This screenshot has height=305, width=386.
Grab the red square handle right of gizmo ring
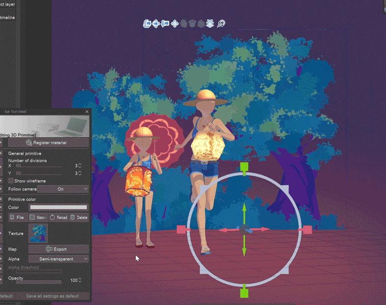(307, 230)
